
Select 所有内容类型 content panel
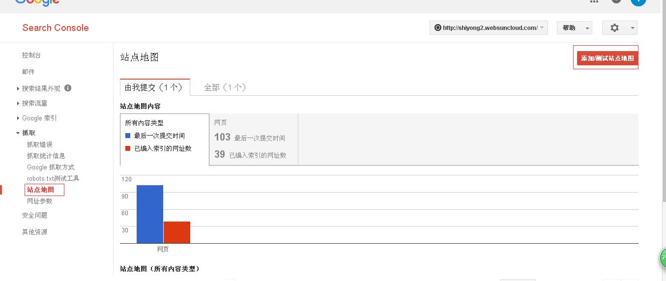pyautogui.click(x=165, y=140)
